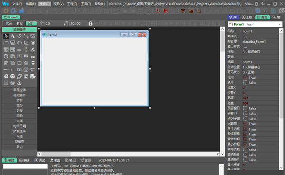Click the open folder toolbar icon
The width and height of the screenshot is (285, 175).
[21, 11]
